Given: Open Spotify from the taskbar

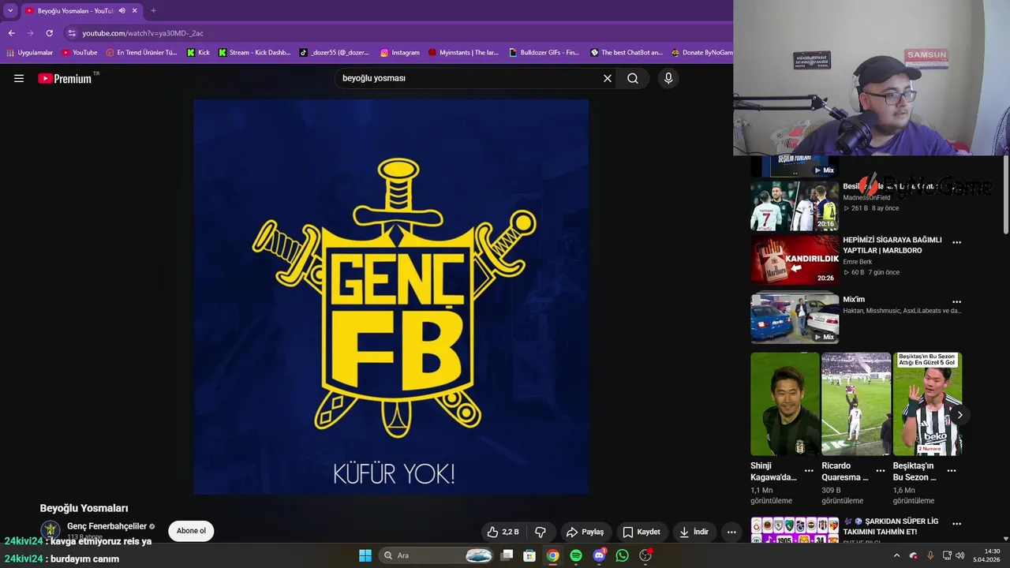Looking at the screenshot, I should click(576, 555).
